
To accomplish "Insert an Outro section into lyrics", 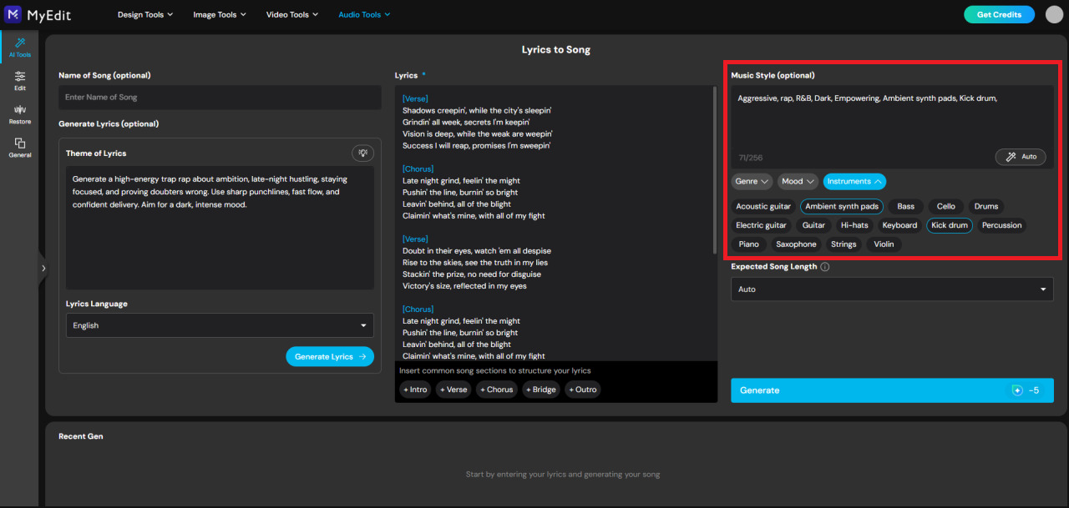I will 583,390.
